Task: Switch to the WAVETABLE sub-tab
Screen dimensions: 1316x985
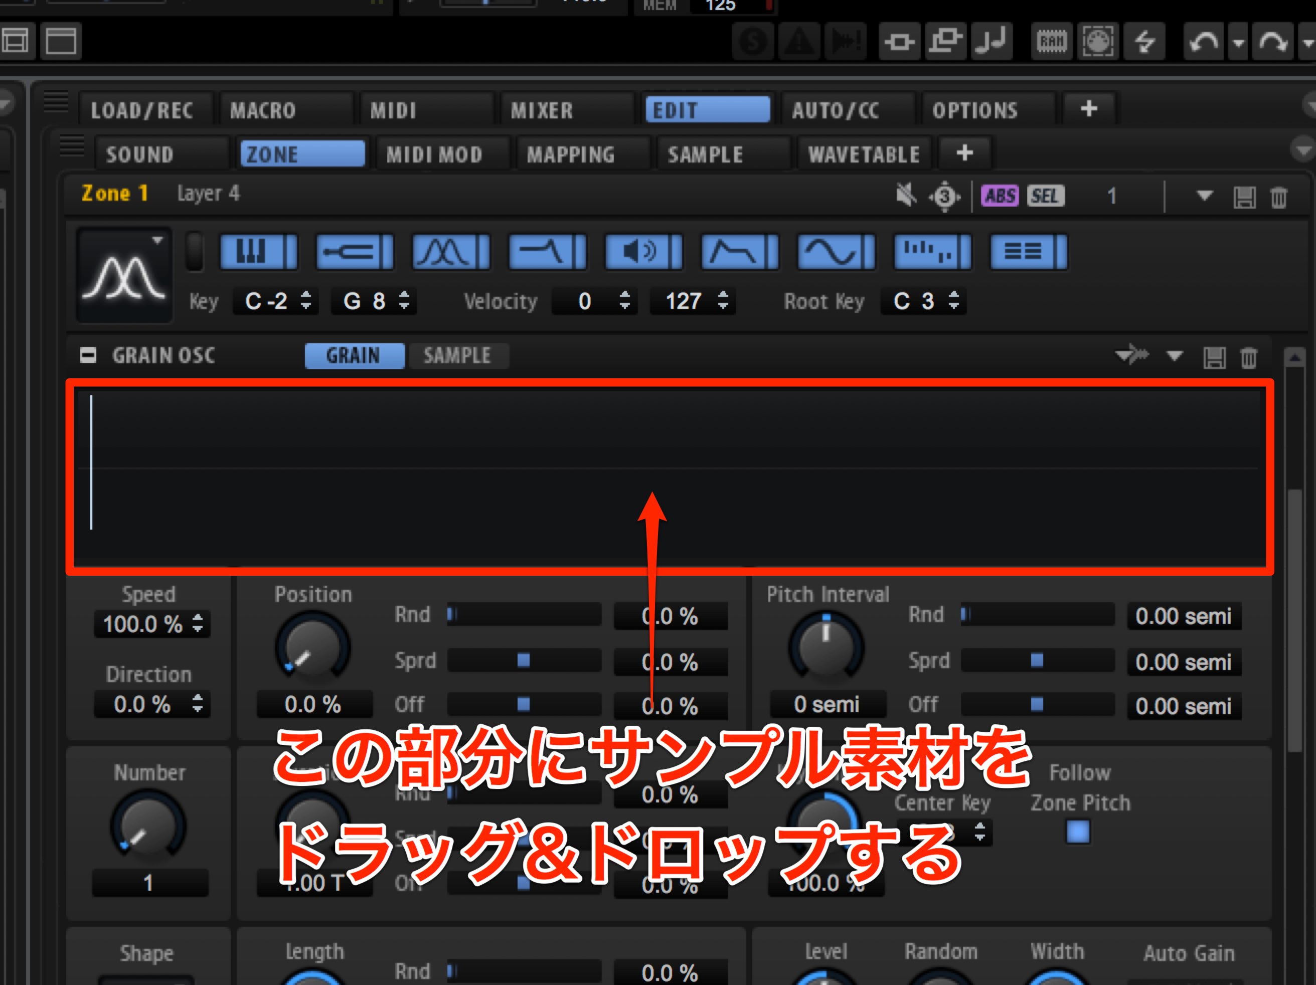Action: [x=864, y=154]
